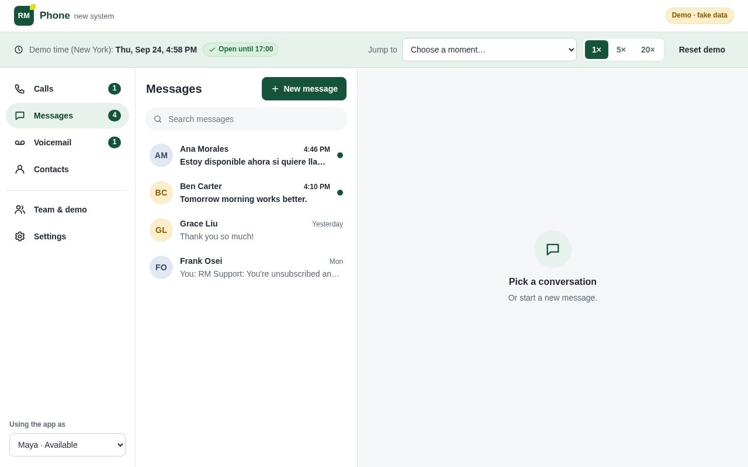
Task: Click the New message button
Action: [304, 89]
